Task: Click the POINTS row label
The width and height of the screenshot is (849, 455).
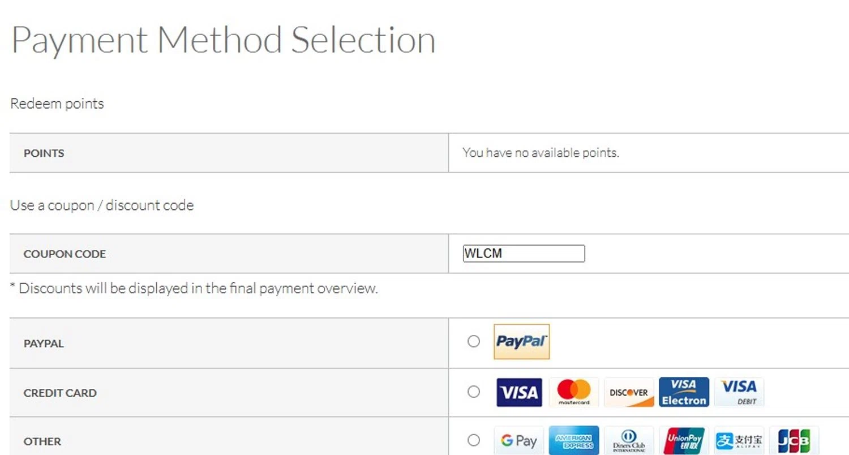Action: (44, 153)
